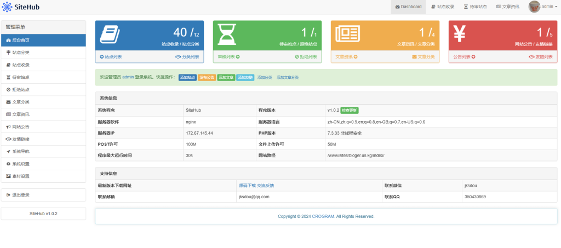This screenshot has height=248, width=561.
Task: Click the 管理菜单 sidebar heading
Action: point(15,27)
